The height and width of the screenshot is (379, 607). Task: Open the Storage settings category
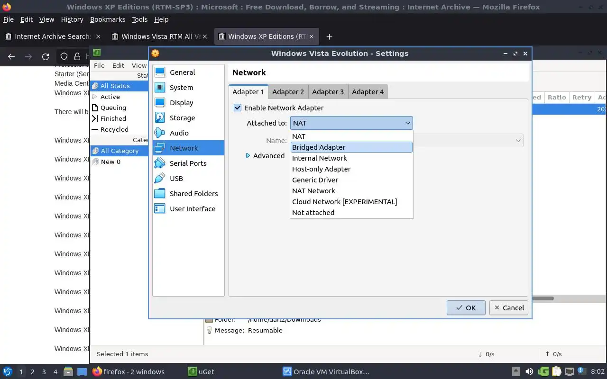coord(188,118)
